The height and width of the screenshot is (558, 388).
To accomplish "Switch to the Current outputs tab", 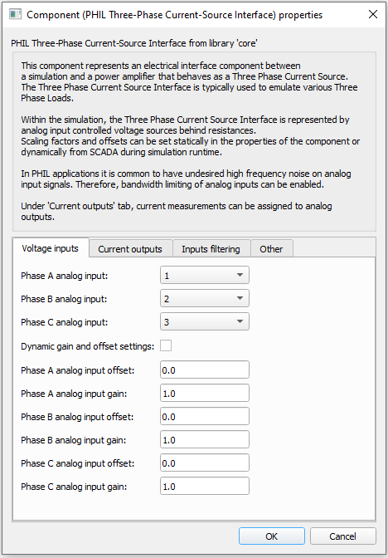I will 130,249.
